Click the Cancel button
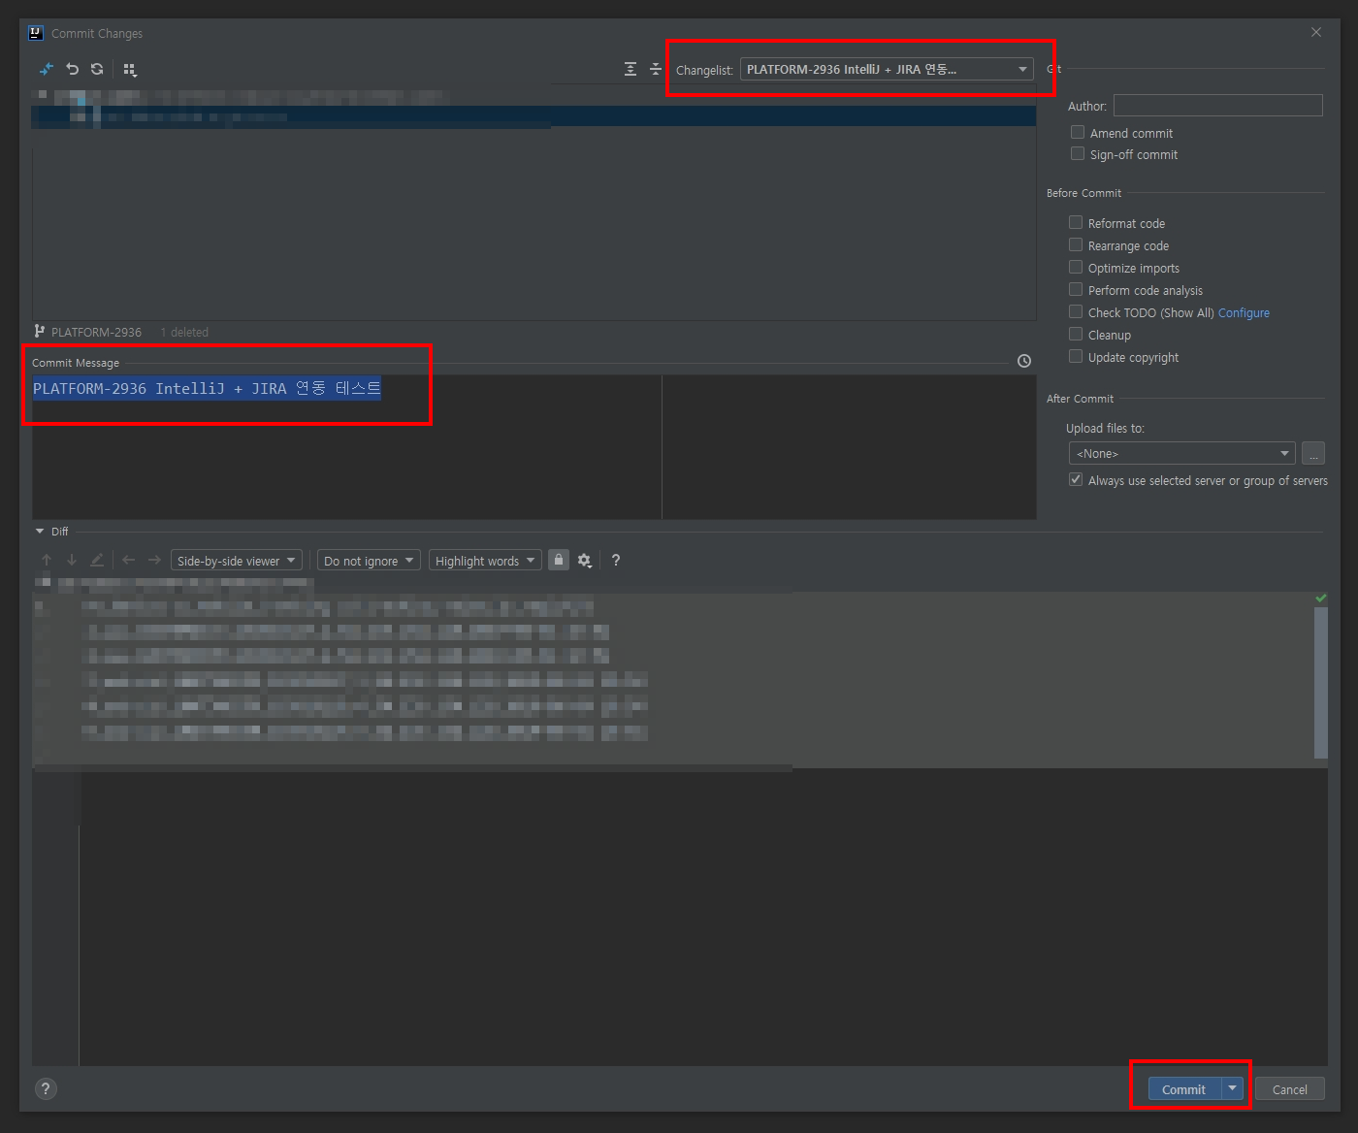 [x=1290, y=1089]
